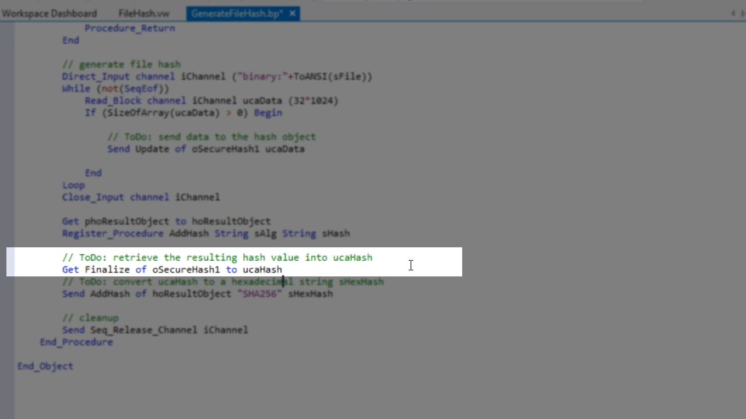The width and height of the screenshot is (746, 419).
Task: Click the Send Update of oSecureHash1 line
Action: (206, 149)
